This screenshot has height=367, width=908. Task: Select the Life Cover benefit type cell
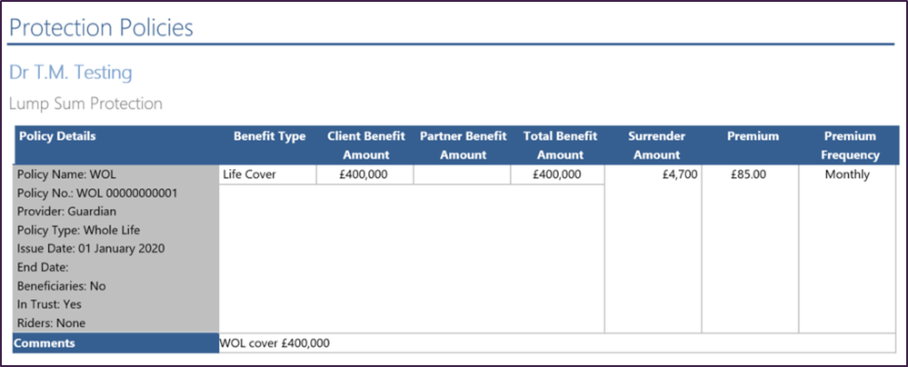pos(268,174)
